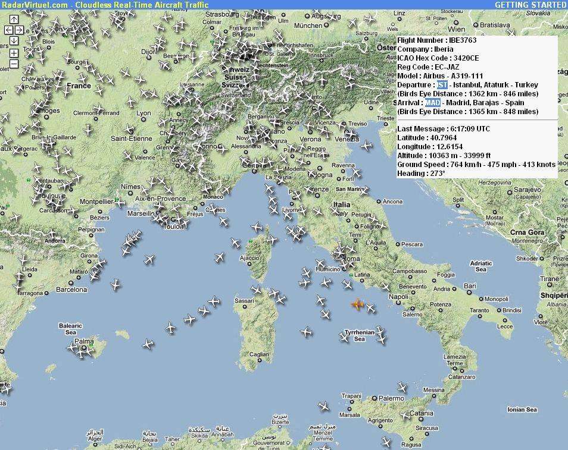Select the aircraft right of Augsburg label
This screenshot has width=568, height=450.
click(352, 23)
